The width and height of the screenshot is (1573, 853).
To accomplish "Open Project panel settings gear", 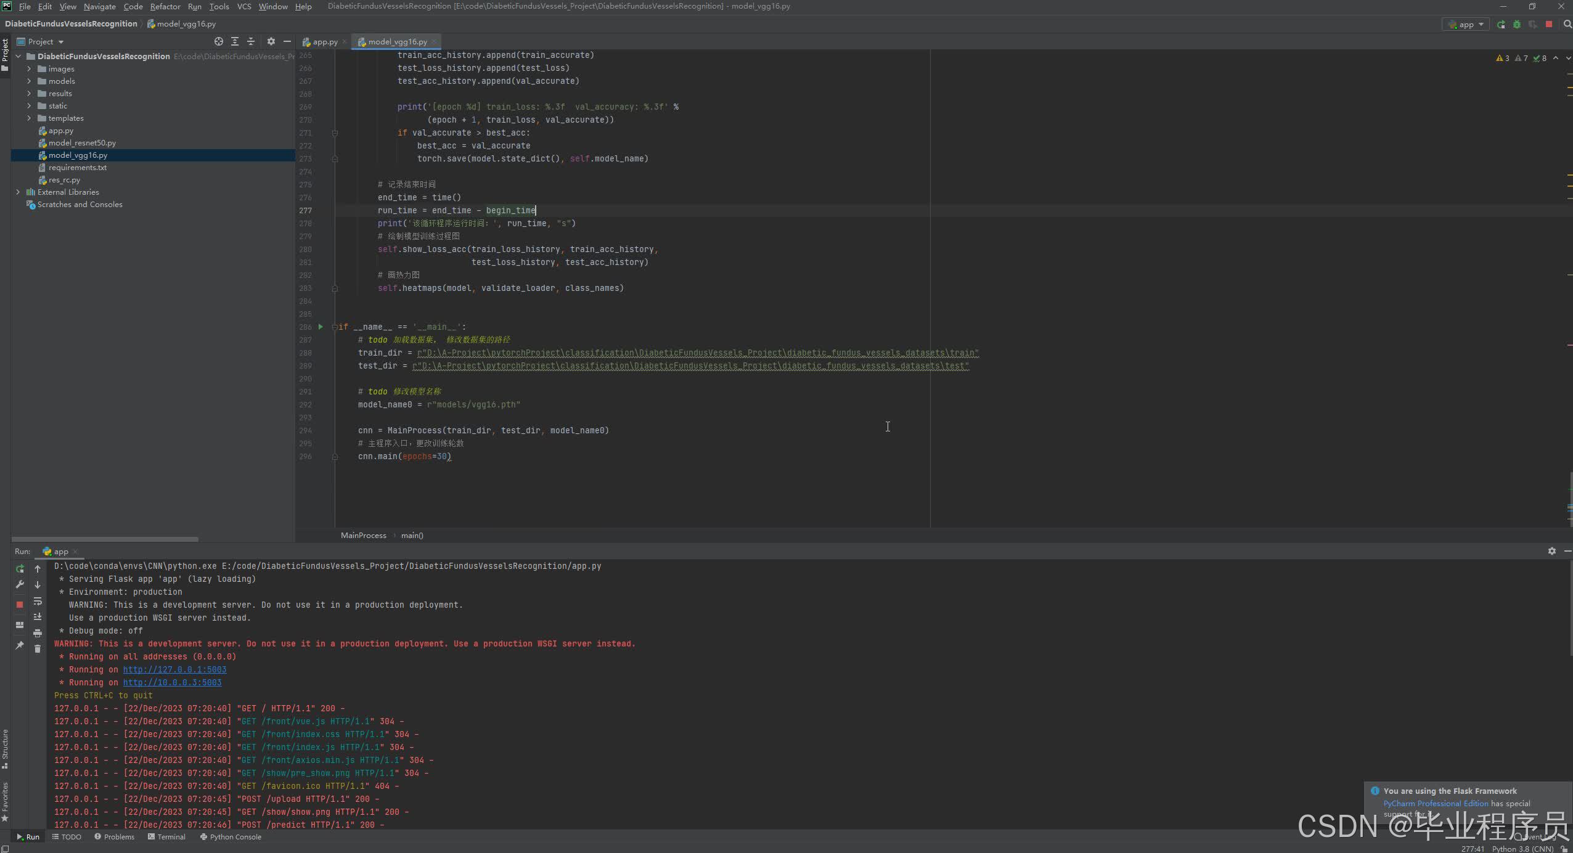I will [x=271, y=41].
